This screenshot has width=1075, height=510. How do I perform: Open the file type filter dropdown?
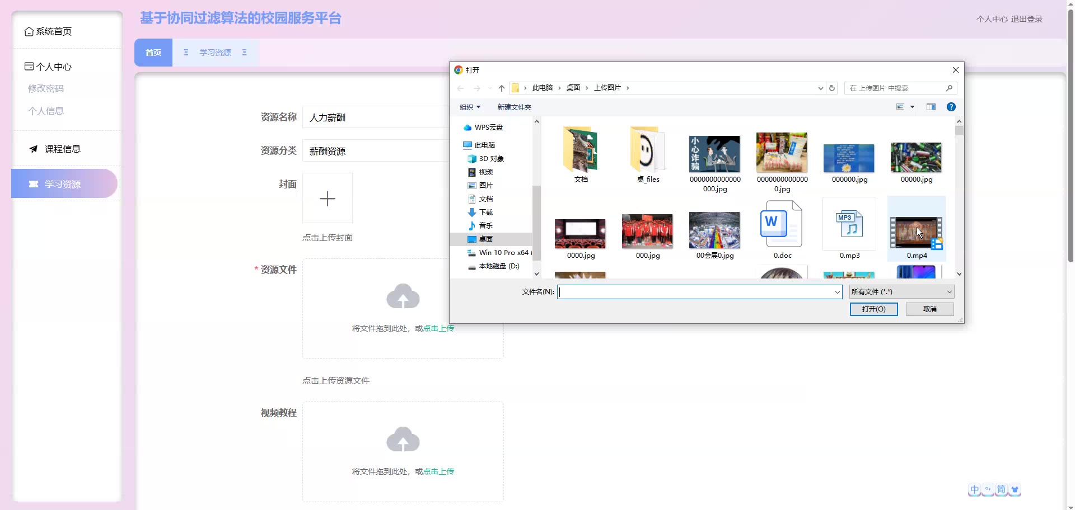pos(901,292)
